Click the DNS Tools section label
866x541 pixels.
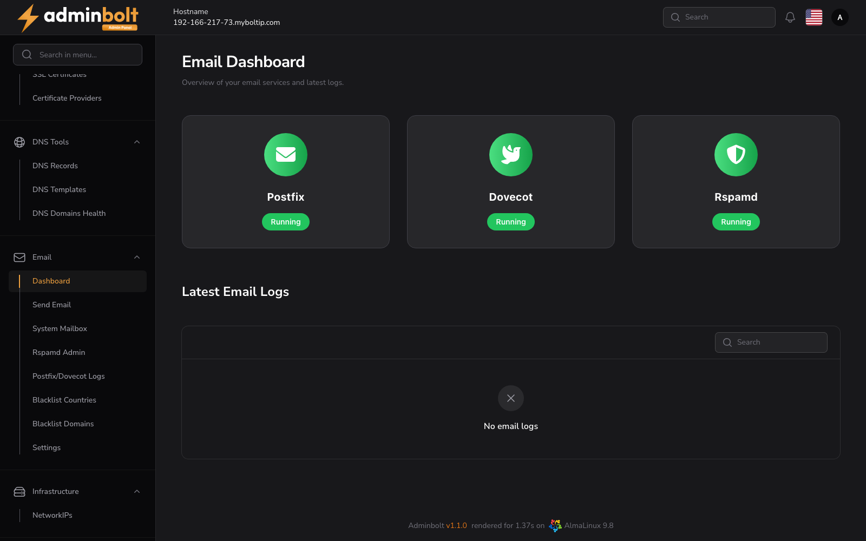[50, 142]
